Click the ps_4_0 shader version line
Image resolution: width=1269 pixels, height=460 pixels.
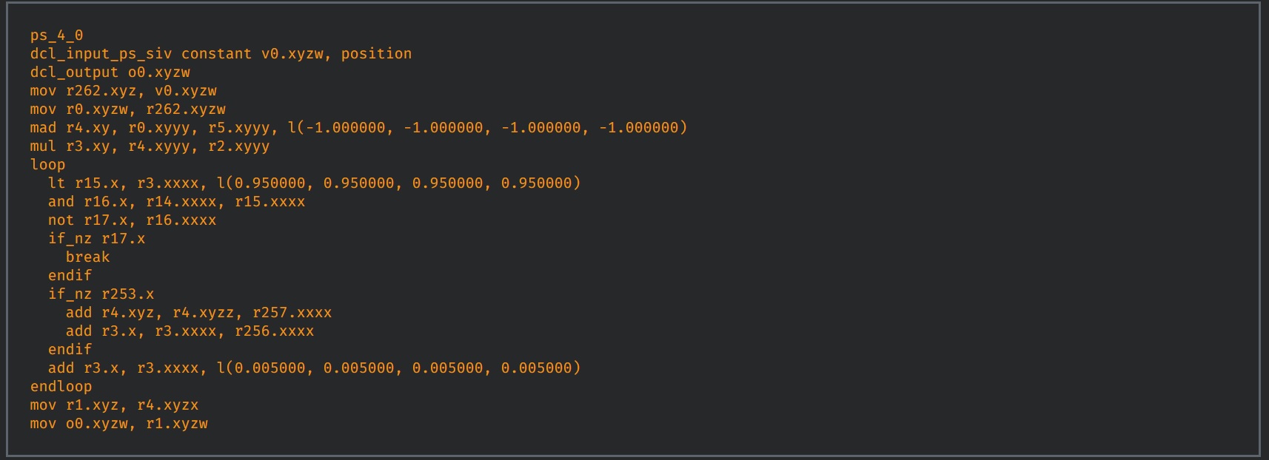[56, 35]
